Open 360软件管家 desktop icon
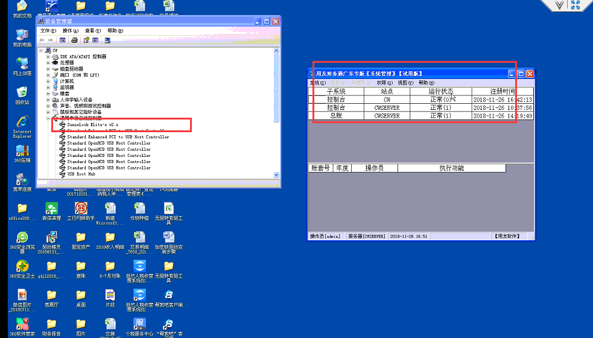The image size is (593, 338). click(x=22, y=327)
